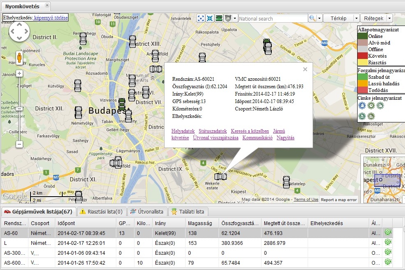Viewport: 405px width, 270px height.
Task: Click the map zoom in plus button
Action: (x=19, y=73)
